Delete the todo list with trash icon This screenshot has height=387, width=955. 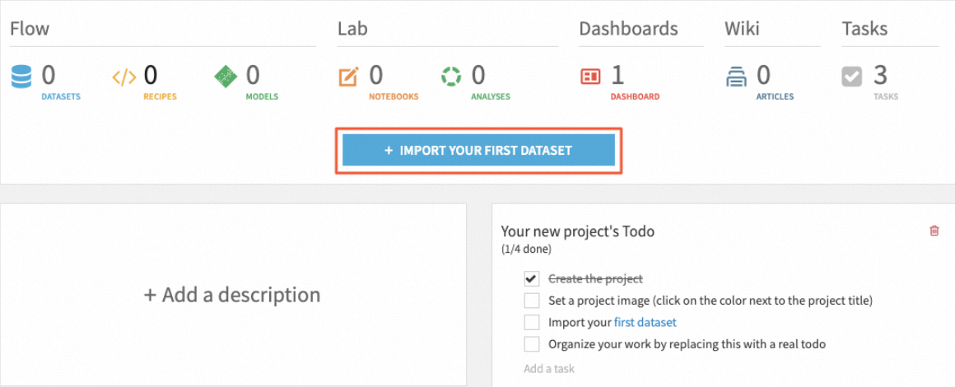point(934,231)
